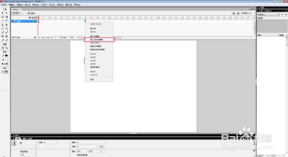Click the padlock icon in layer header
The image size is (288, 157).
33,18
